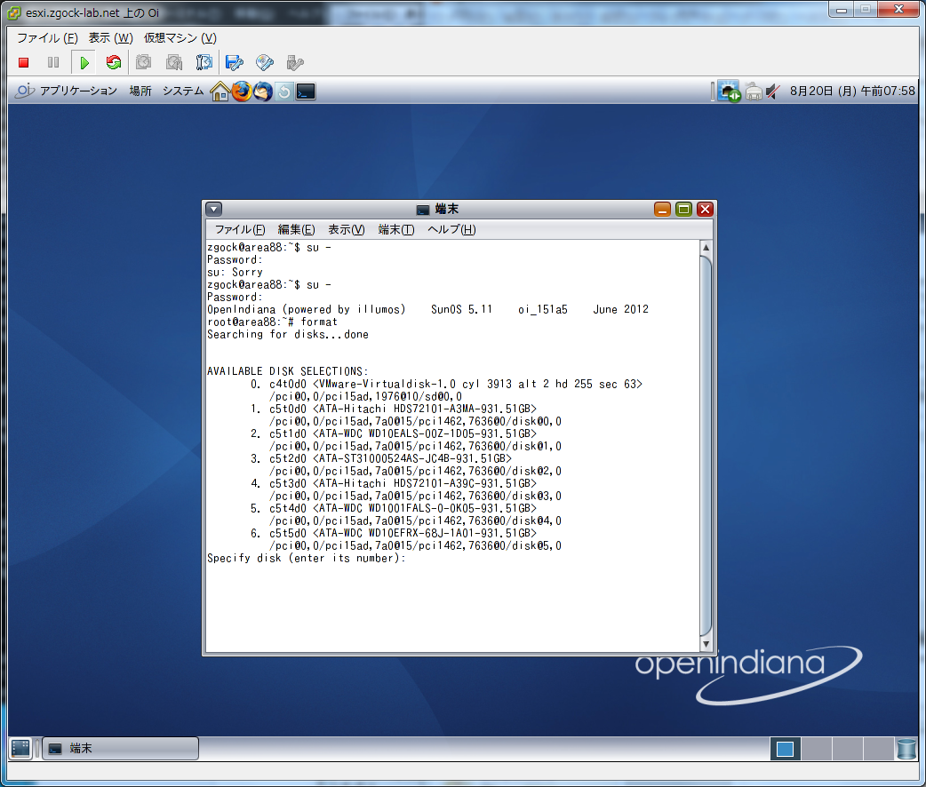Open the ファイル(F) menu in the VMware console
This screenshot has width=926, height=787.
[47, 38]
